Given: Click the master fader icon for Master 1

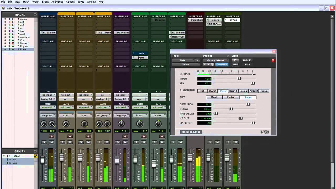Looking at the screenshot, I should [13, 43].
